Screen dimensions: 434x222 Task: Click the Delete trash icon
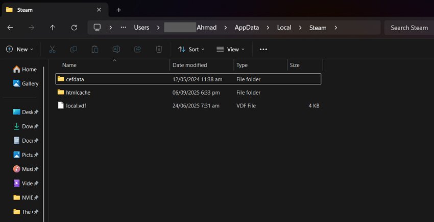pyautogui.click(x=159, y=49)
